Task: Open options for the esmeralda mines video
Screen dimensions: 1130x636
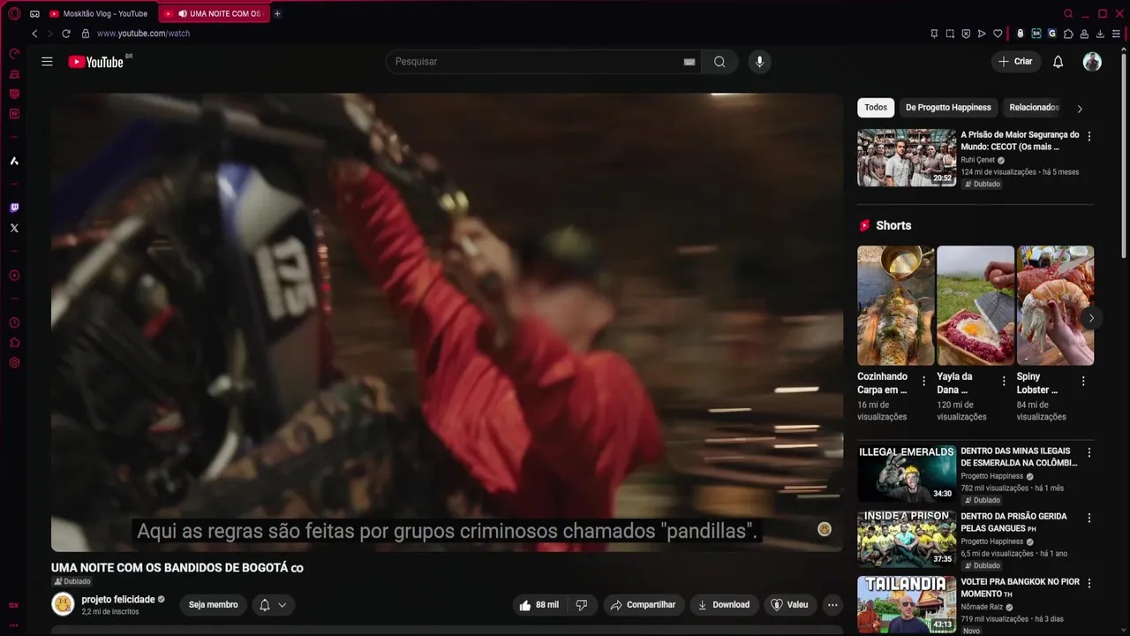Action: [x=1089, y=453]
